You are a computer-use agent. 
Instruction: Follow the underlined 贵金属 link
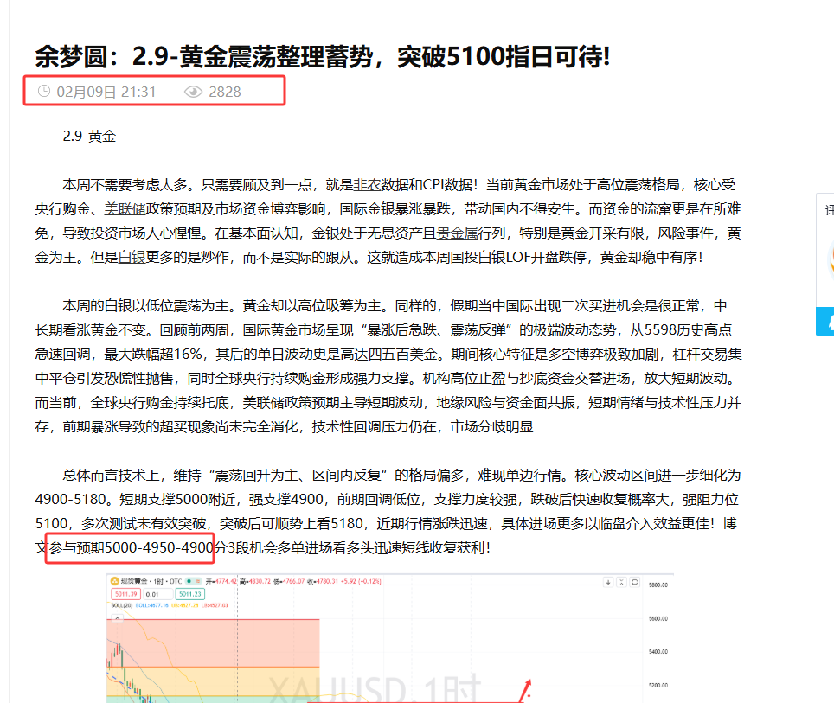pos(457,233)
